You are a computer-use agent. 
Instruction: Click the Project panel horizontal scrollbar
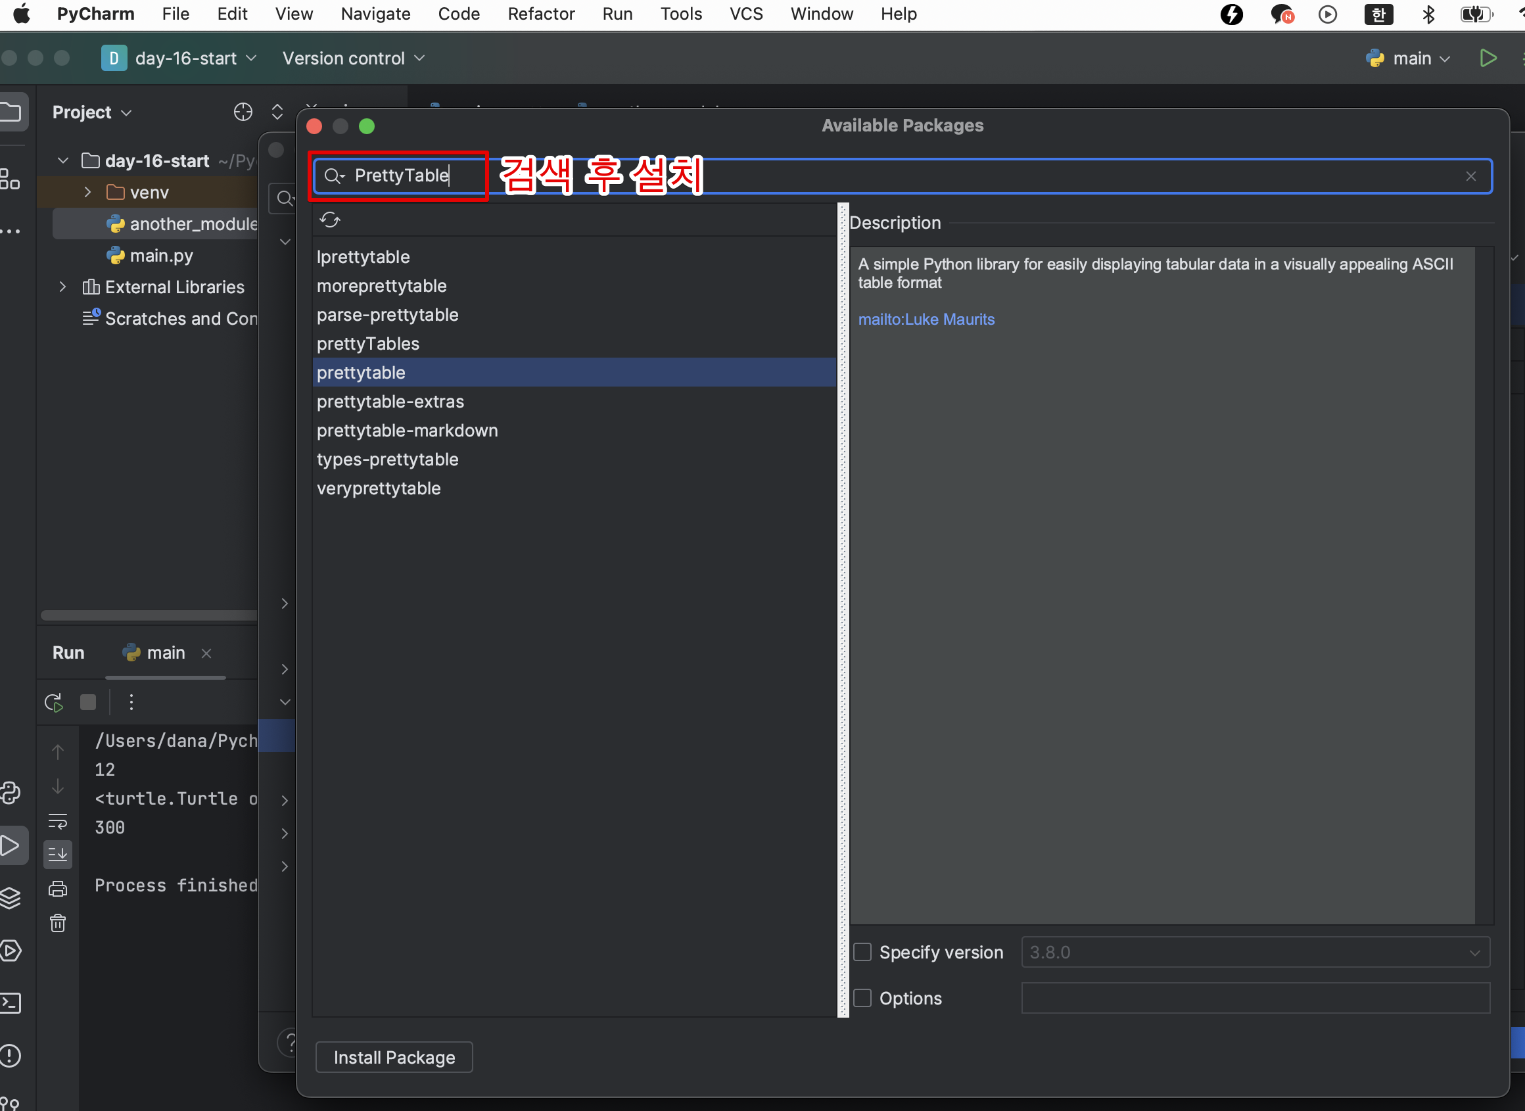(148, 615)
